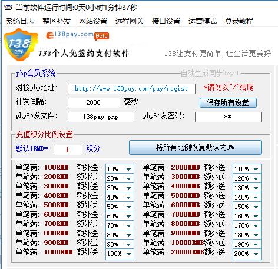Image resolution: width=278 pixels, height=269 pixels.
Task: Click the 补发间隔 milliseconds input field
Action: 94,103
